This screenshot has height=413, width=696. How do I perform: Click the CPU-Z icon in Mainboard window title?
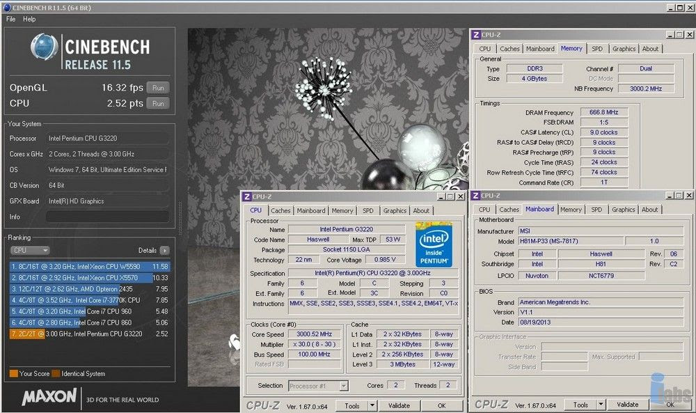click(x=475, y=196)
